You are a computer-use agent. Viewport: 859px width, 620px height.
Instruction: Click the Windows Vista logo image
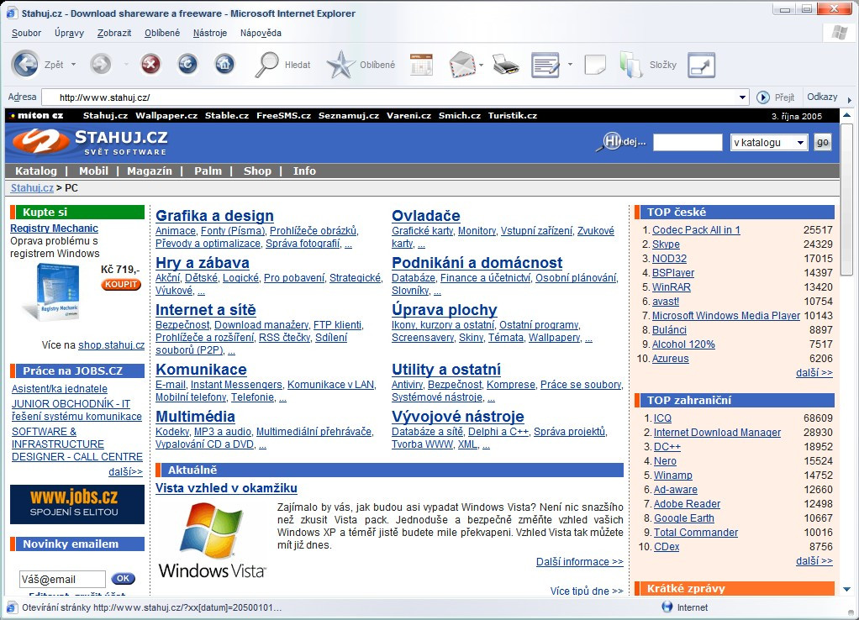[212, 541]
